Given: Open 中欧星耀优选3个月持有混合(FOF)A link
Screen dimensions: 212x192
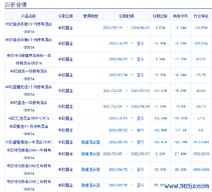Looking at the screenshot, I should pos(29,91).
